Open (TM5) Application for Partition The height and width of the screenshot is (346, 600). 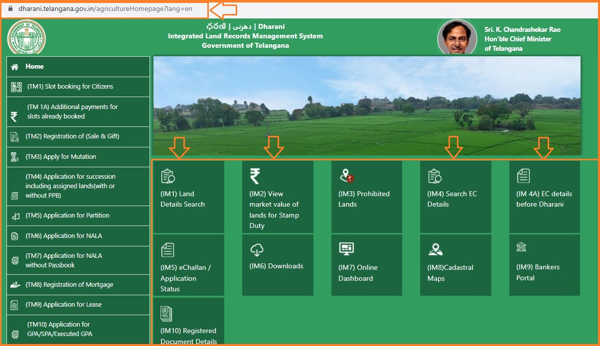coord(67,216)
